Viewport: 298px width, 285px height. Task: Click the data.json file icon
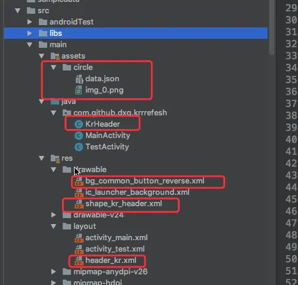point(79,79)
